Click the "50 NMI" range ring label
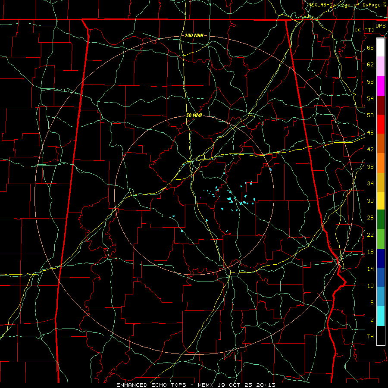 194,115
